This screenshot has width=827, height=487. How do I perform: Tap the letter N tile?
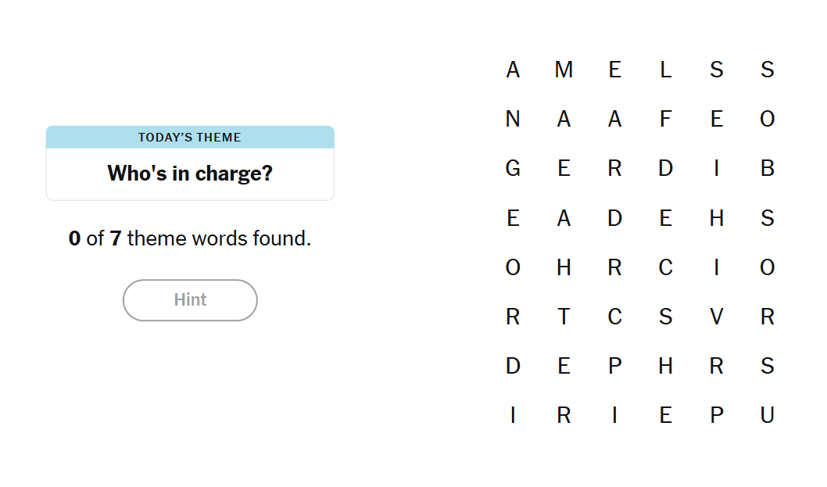(x=513, y=120)
